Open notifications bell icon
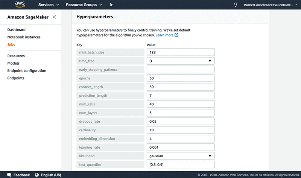Viewport: 301px width, 178px height. click(235, 5)
